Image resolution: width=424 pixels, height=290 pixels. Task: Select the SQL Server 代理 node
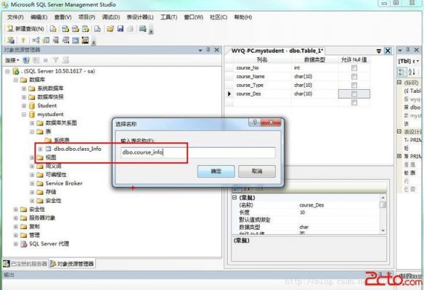point(49,244)
